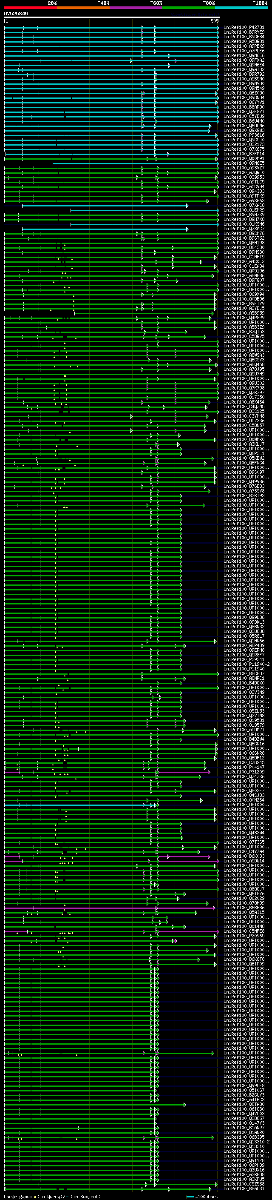Select hit UniRef100_P29341
This screenshot has width=272, height=1200.
tap(244, 660)
